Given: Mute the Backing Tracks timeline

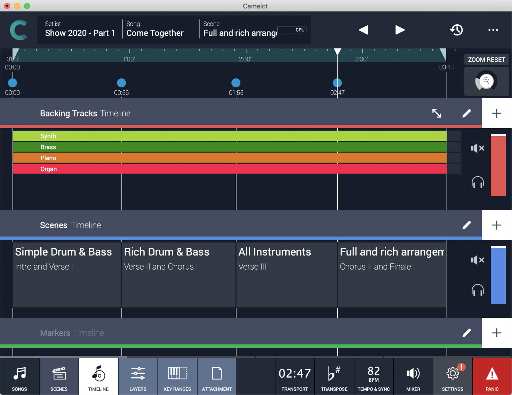Looking at the screenshot, I should (477, 148).
